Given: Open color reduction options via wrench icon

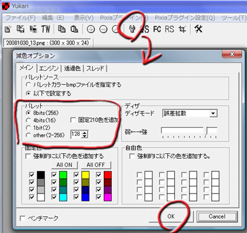Looking at the screenshot, I should (132, 29).
